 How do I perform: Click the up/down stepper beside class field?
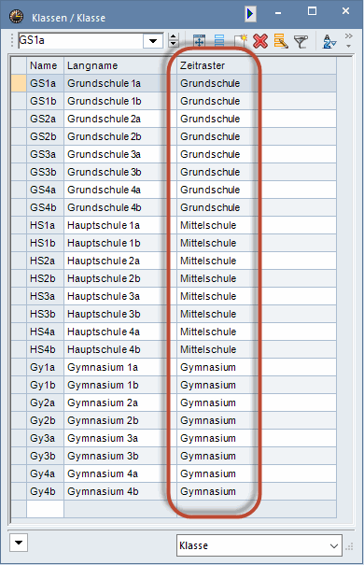(x=174, y=40)
